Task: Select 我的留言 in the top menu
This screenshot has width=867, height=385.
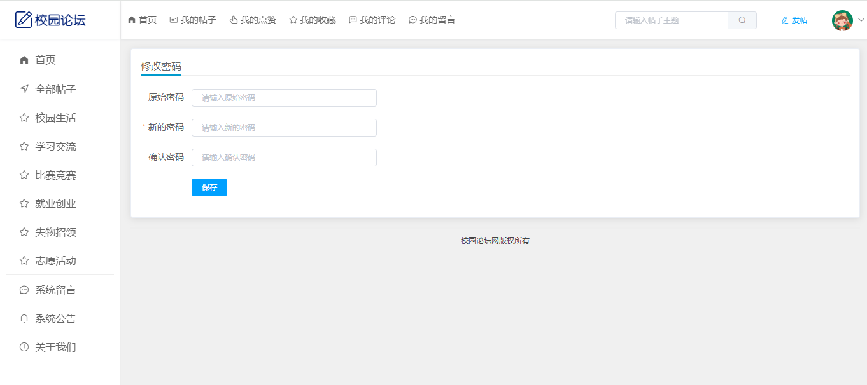Action: (432, 20)
